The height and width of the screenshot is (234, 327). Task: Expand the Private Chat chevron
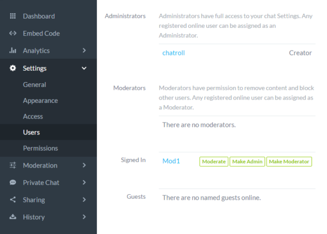click(84, 183)
